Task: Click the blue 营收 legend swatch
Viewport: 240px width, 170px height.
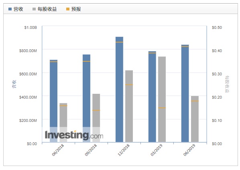Action: tap(10, 9)
